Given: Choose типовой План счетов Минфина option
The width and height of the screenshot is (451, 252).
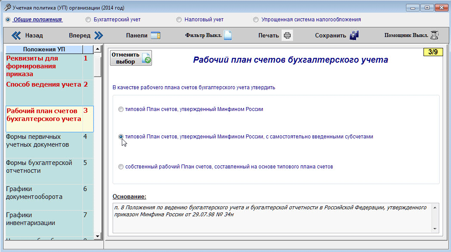Looking at the screenshot, I should click(x=121, y=109).
